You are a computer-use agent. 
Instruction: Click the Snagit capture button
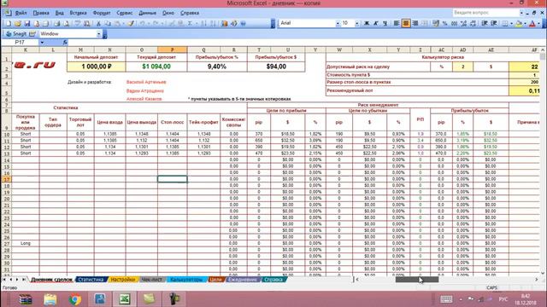click(17, 34)
